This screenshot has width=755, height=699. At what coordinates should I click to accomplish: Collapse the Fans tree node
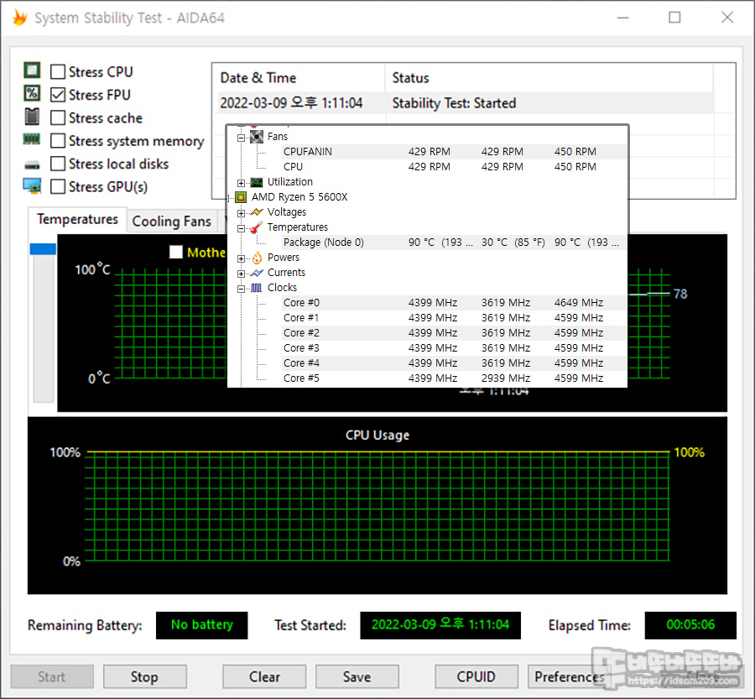coord(242,138)
